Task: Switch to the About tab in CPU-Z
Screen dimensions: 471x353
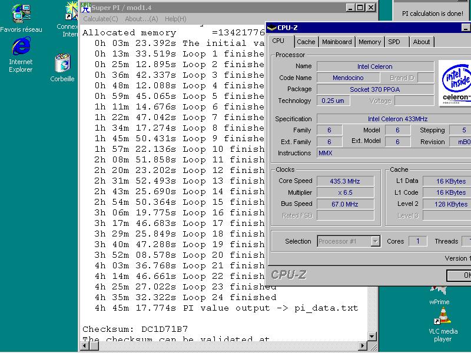Action: pyautogui.click(x=422, y=42)
